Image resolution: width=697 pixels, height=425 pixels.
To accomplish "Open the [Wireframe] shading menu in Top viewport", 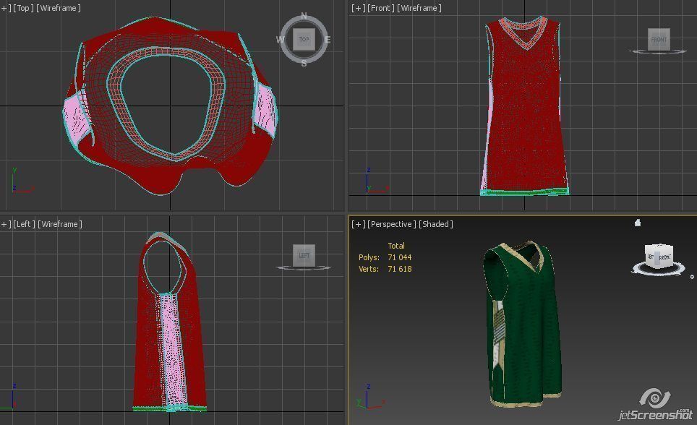I will pyautogui.click(x=59, y=8).
